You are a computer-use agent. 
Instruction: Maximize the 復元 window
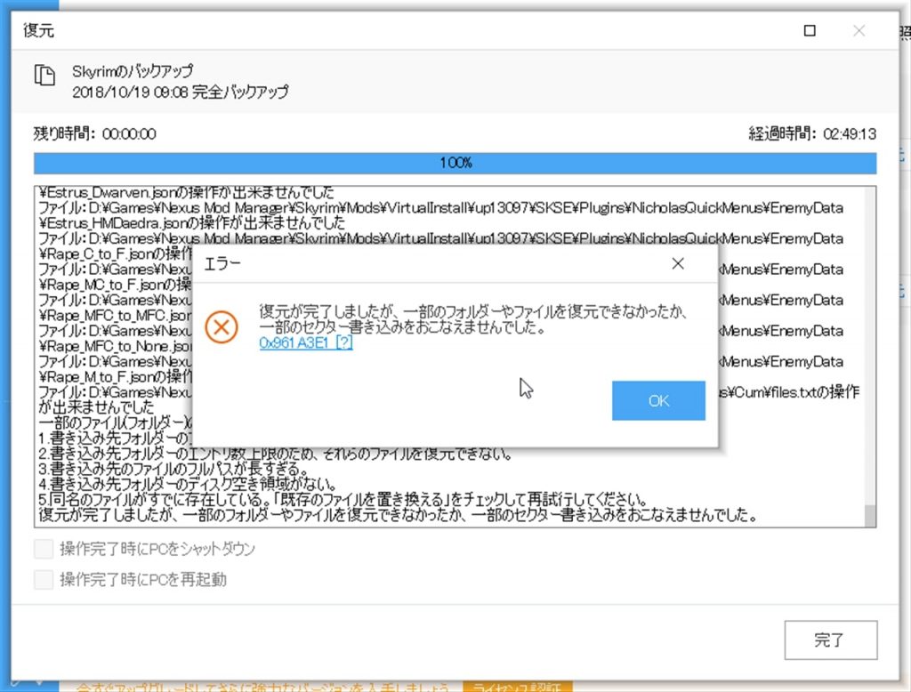(x=810, y=30)
